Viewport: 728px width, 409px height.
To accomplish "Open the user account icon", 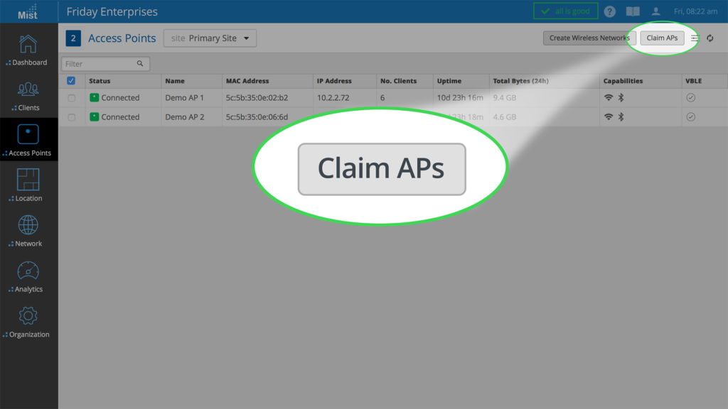I will pyautogui.click(x=655, y=12).
